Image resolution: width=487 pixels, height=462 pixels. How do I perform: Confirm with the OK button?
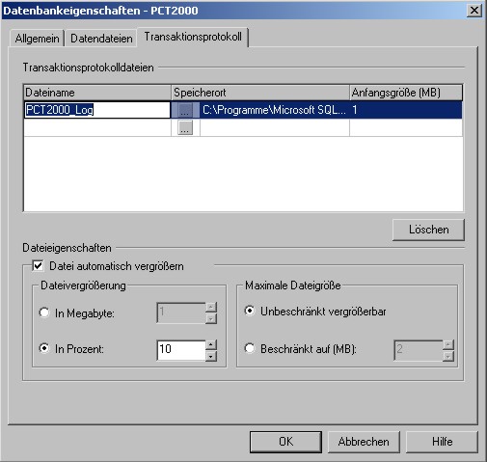[285, 442]
